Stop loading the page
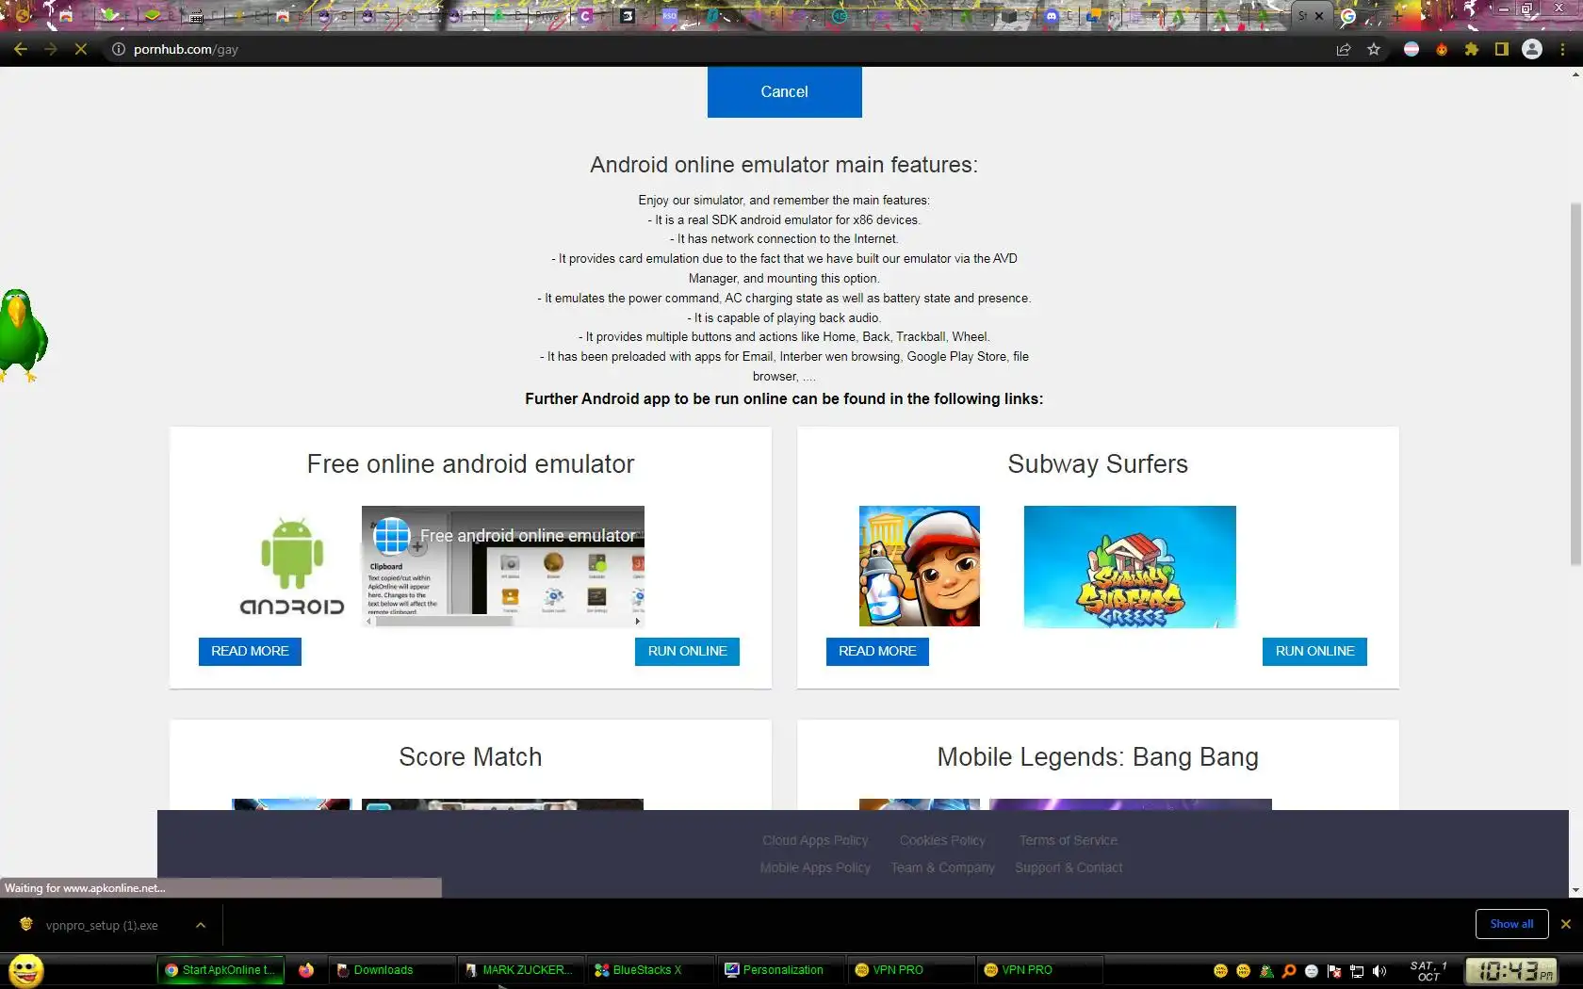Image resolution: width=1583 pixels, height=989 pixels. pos(81,49)
